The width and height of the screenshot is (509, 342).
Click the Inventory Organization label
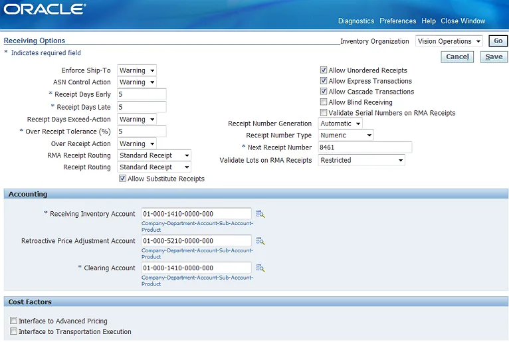pyautogui.click(x=375, y=41)
